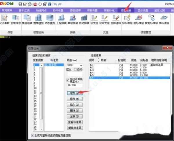Click the Save icon in quick toolbar

pyautogui.click(x=20, y=4)
